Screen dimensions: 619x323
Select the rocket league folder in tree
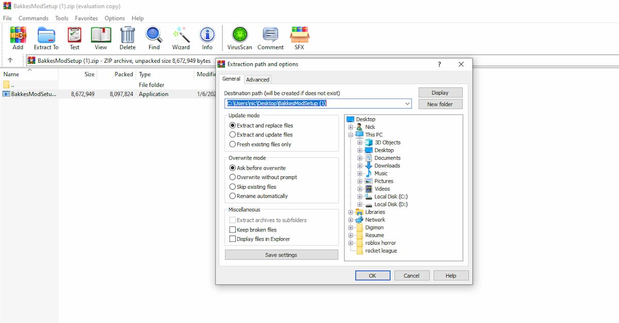click(x=381, y=251)
